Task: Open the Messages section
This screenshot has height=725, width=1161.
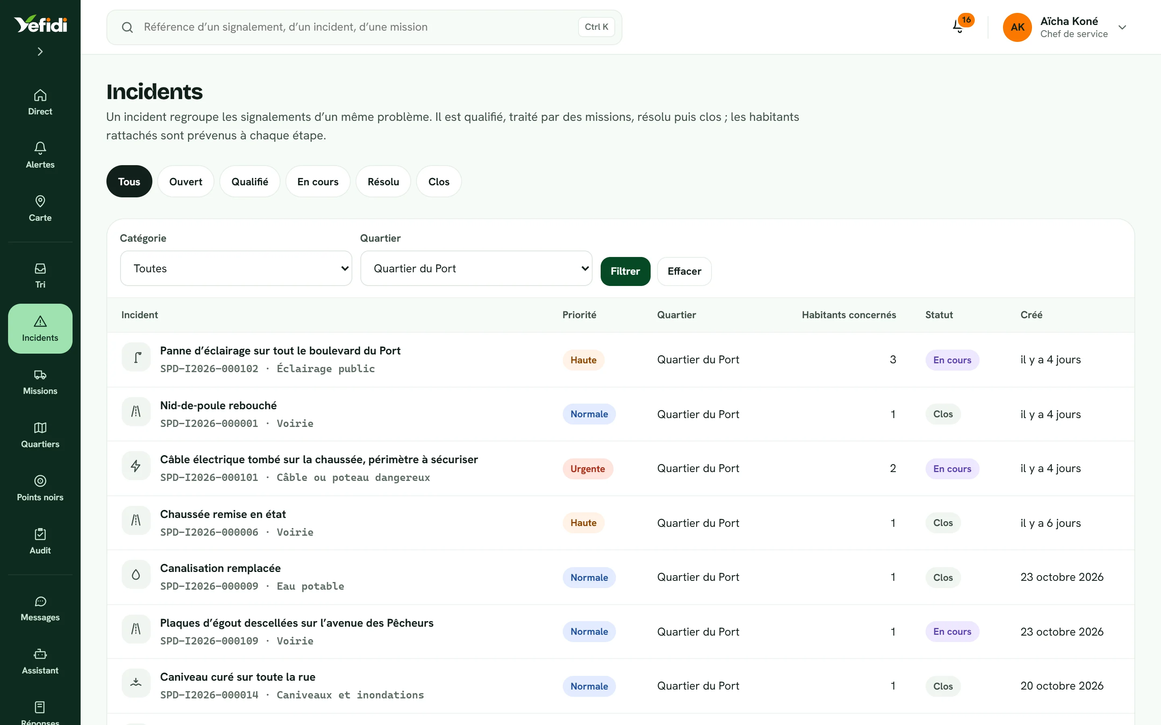Action: [40, 608]
